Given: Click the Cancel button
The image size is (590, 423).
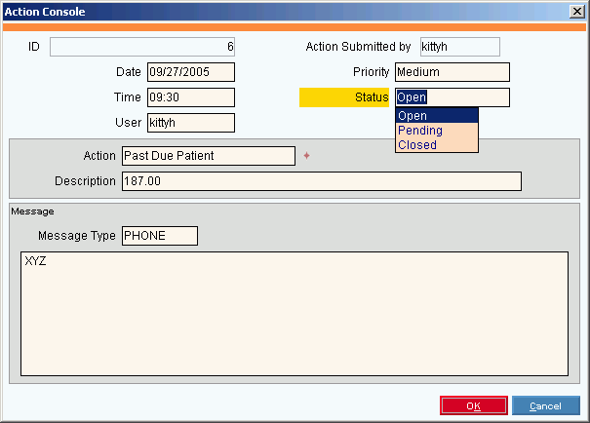Looking at the screenshot, I should coord(545,405).
